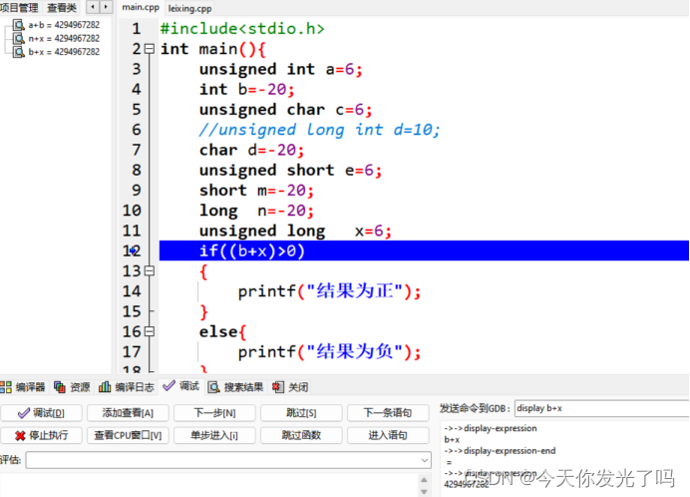This screenshot has height=497, width=690.
Task: Click code line char d=-20;
Action: (x=251, y=150)
